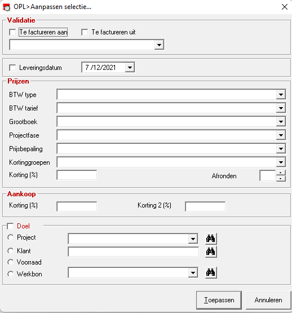The height and width of the screenshot is (313, 292).
Task: Click binoculars search icon next to Klant
Action: [211, 252]
